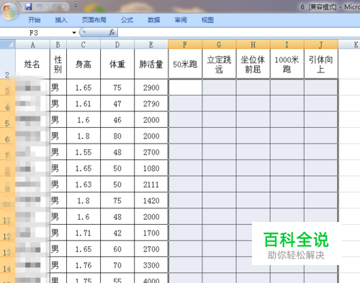Select column C header
360x283 pixels.
[x=84, y=45]
